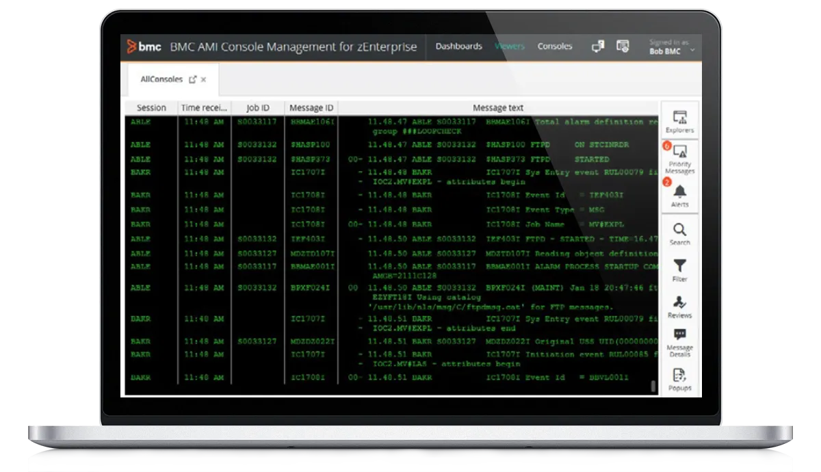Click 'Event Id = BBVL0011' message text
821x472 pixels.
pyautogui.click(x=576, y=378)
